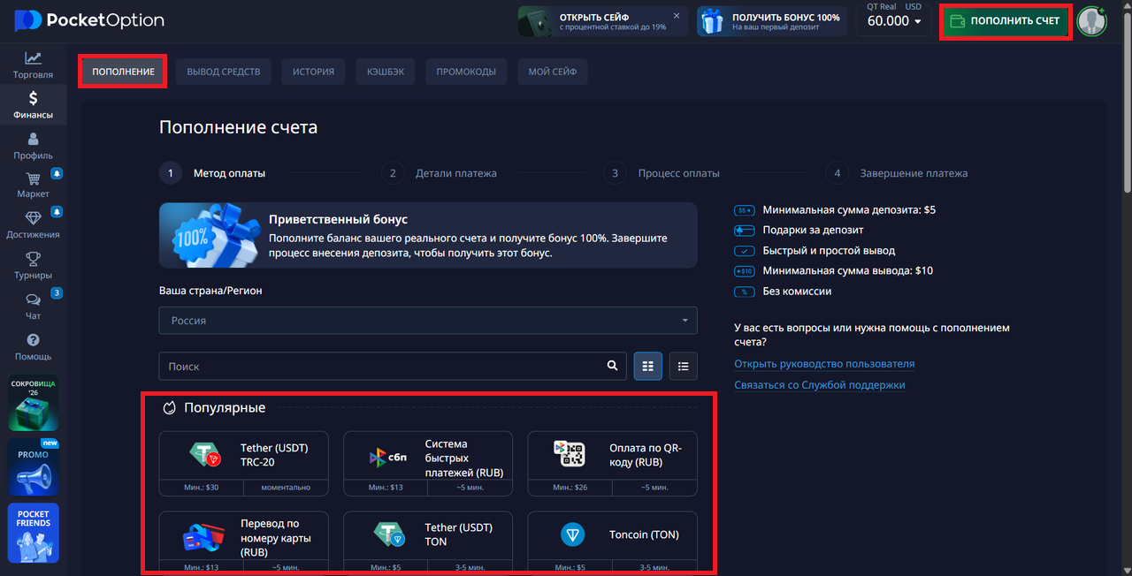
Task: Click the Achievements notification bell badge
Action: tap(57, 212)
